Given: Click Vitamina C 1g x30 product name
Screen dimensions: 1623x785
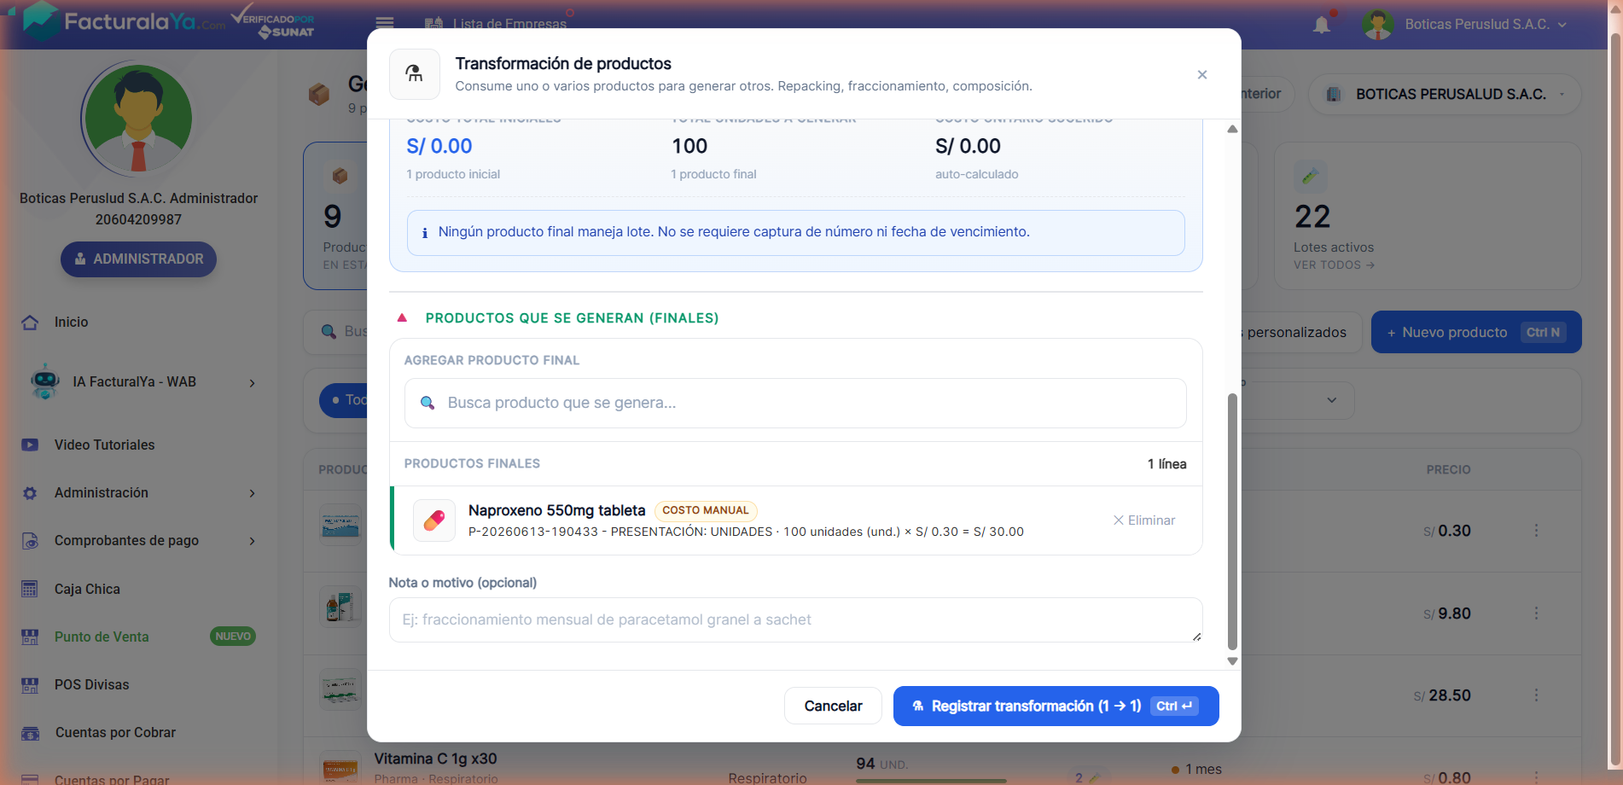Looking at the screenshot, I should pyautogui.click(x=435, y=759).
